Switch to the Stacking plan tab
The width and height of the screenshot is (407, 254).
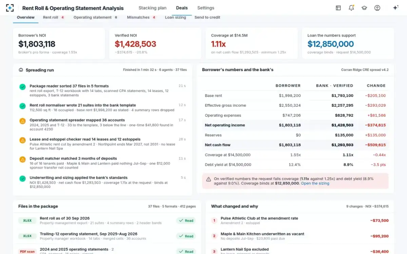(x=152, y=8)
